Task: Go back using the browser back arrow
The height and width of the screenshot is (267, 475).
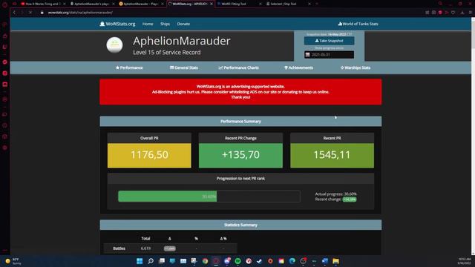Action: click(x=14, y=13)
